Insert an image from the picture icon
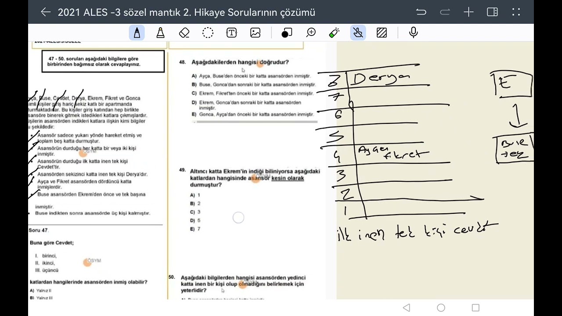Image resolution: width=562 pixels, height=316 pixels. [x=255, y=32]
